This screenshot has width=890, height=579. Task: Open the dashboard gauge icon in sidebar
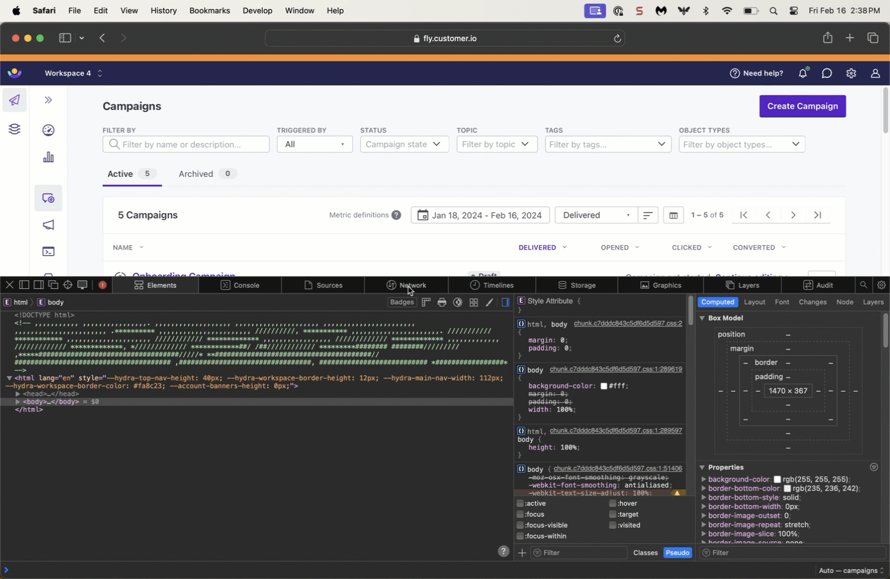coord(48,130)
